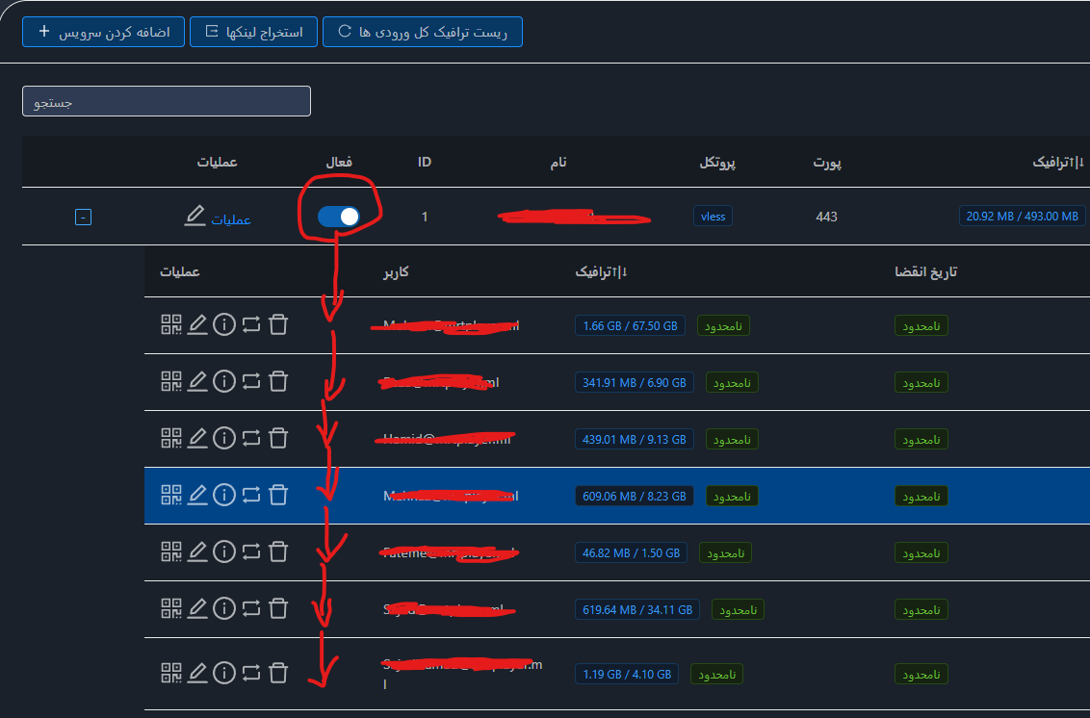
Task: Click the پورت column header
Action: [827, 163]
